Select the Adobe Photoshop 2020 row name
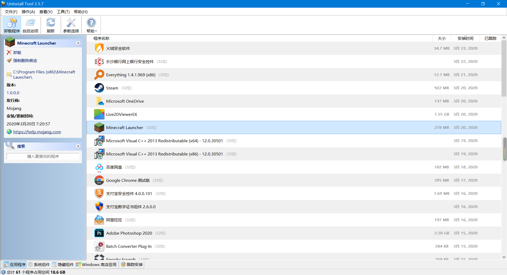The width and height of the screenshot is (507, 275). tap(129, 233)
